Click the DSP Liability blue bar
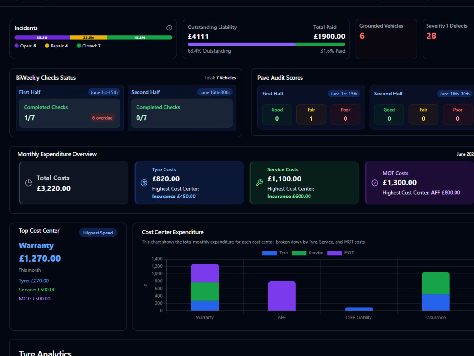Screen dimensions: 474x356 click(359, 309)
